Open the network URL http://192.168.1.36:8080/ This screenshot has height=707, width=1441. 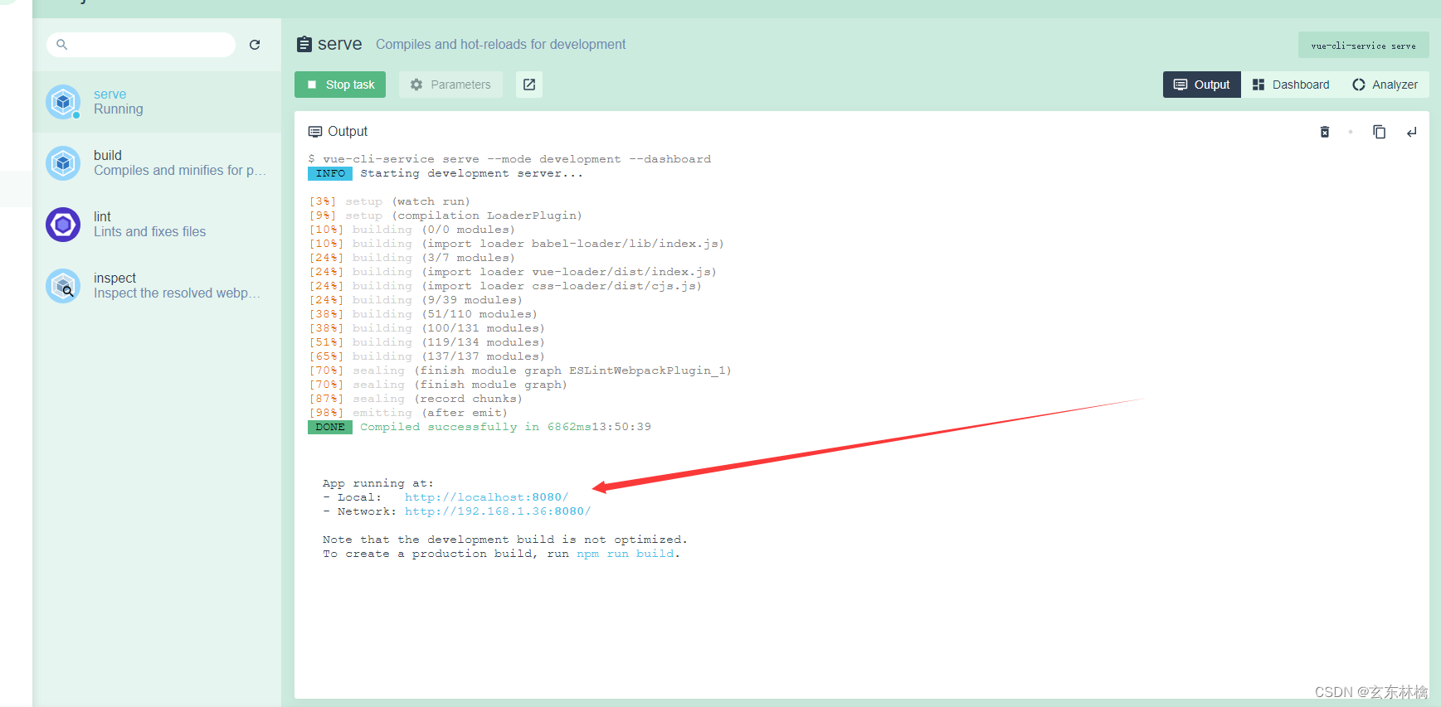point(498,511)
